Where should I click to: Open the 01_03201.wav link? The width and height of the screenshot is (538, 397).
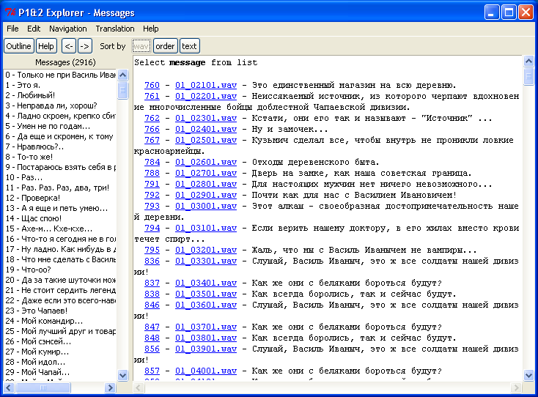pos(206,250)
